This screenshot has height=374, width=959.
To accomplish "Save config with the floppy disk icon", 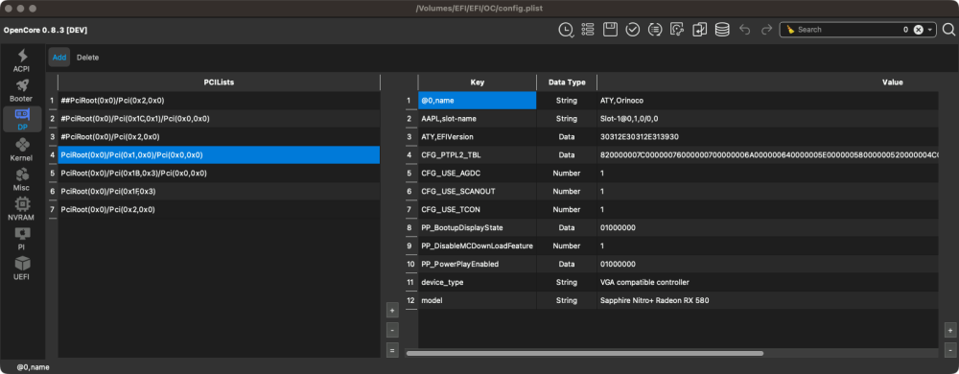I will (x=610, y=30).
